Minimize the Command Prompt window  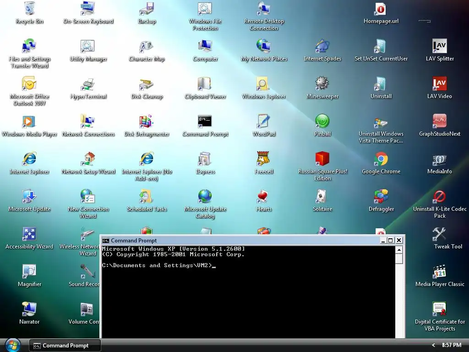click(x=383, y=240)
